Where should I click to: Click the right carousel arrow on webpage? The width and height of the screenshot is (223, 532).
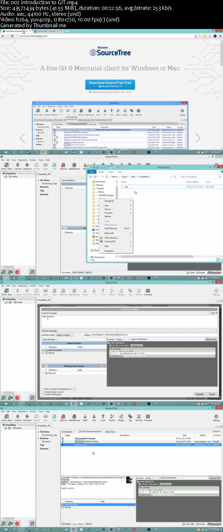point(198,138)
